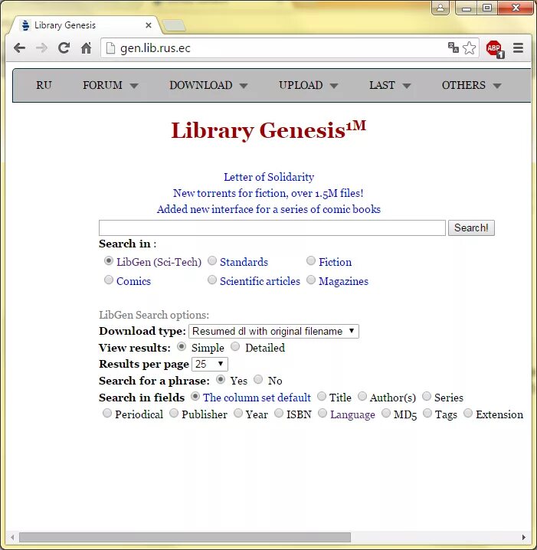Select the Magazines radio button

[x=311, y=280]
